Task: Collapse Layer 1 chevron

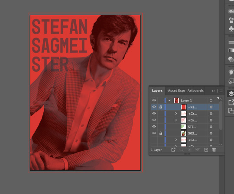Action: pyautogui.click(x=169, y=100)
